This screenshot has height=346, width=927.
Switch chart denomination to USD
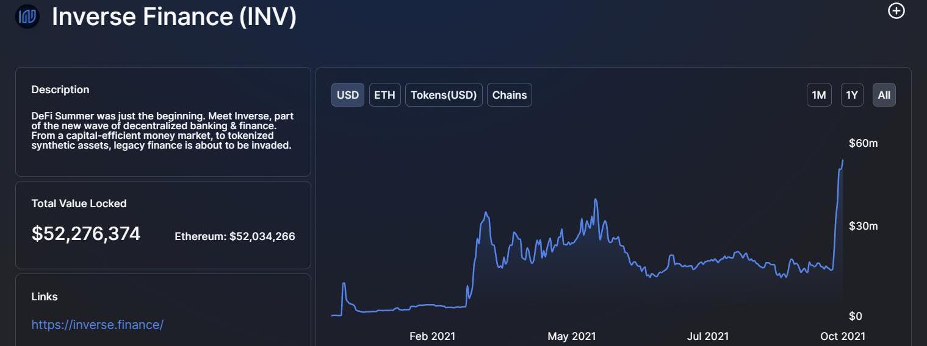pyautogui.click(x=348, y=95)
